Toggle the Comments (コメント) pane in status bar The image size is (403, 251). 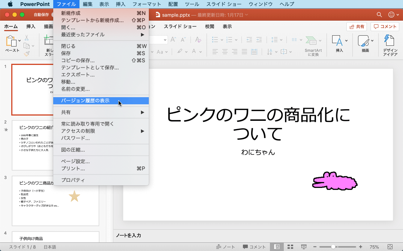click(x=254, y=246)
